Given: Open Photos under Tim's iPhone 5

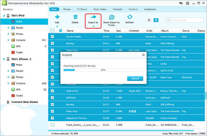Looking at the screenshot, I should (20, 77).
